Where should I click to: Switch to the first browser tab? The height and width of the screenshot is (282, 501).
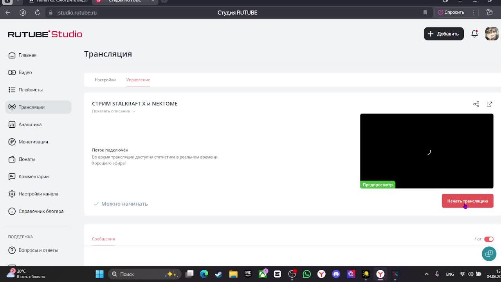59,1
